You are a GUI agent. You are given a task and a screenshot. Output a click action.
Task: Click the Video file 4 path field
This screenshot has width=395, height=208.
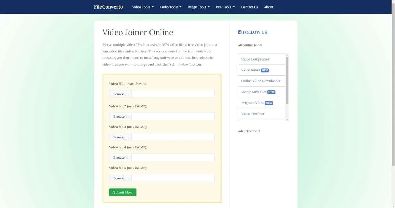pyautogui.click(x=173, y=157)
